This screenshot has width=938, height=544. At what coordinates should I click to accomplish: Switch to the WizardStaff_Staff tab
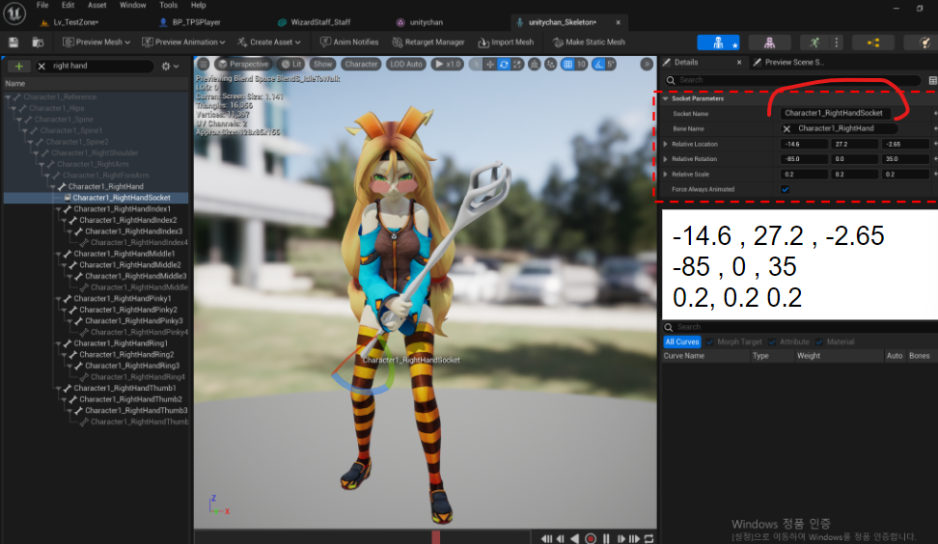point(315,22)
